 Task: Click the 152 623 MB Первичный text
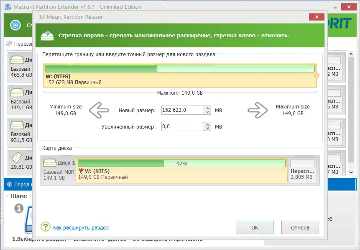74,82
